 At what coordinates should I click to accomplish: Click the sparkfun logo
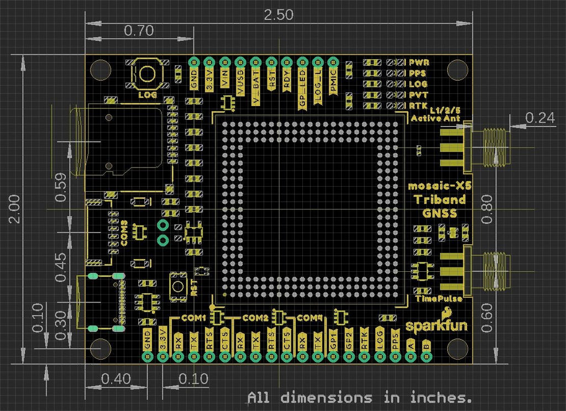click(x=437, y=320)
